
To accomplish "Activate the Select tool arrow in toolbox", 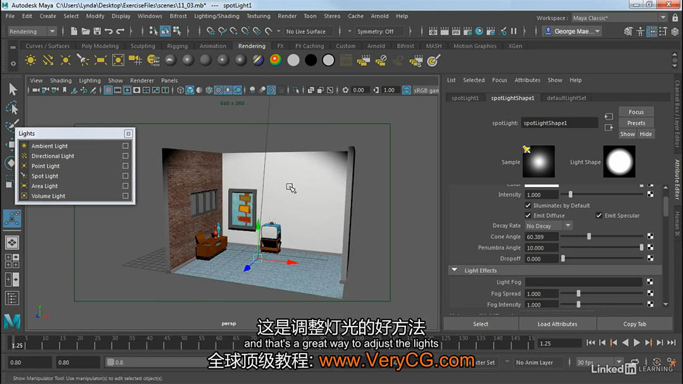I will [x=12, y=89].
